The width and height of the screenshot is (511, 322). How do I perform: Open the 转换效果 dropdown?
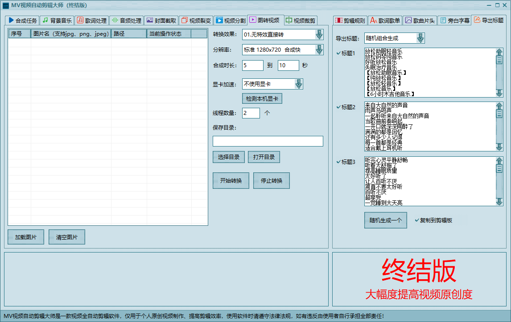point(319,34)
